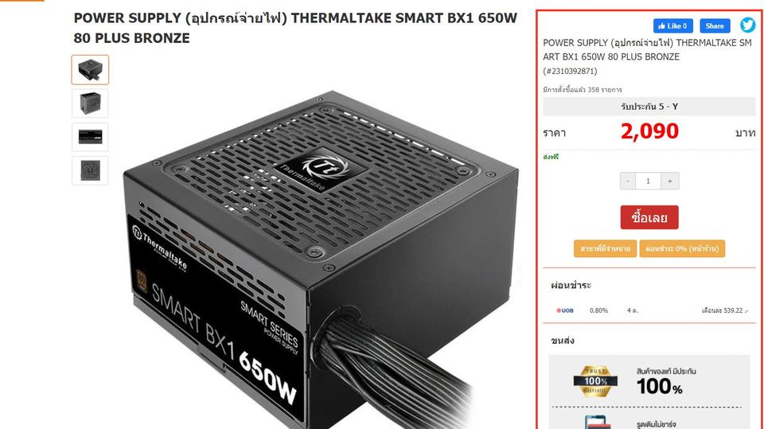The height and width of the screenshot is (429, 764).
Task: Decrease quantity with the minus button
Action: point(628,181)
